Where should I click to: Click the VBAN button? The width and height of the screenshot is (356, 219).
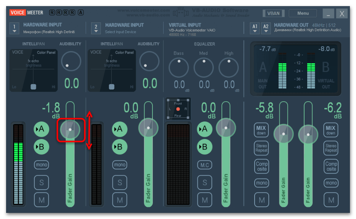point(273,13)
